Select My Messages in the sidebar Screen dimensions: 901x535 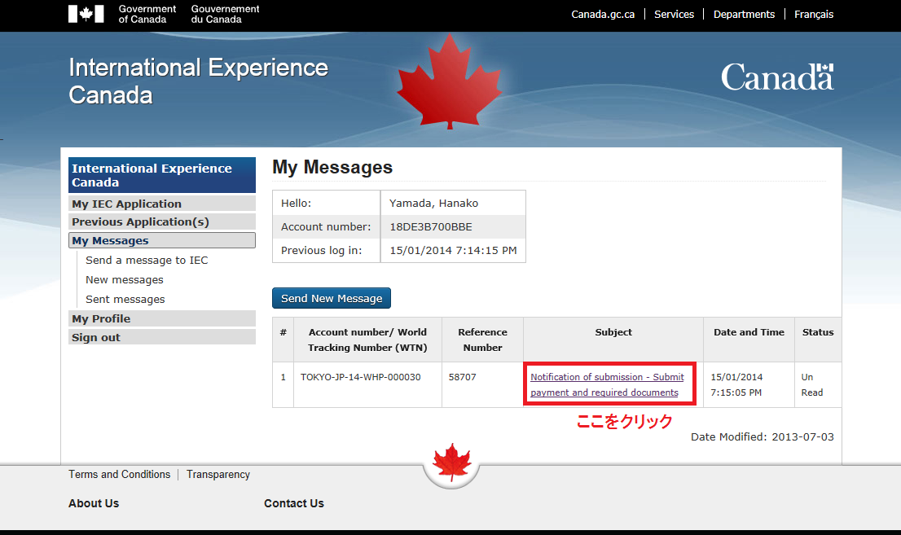point(162,241)
